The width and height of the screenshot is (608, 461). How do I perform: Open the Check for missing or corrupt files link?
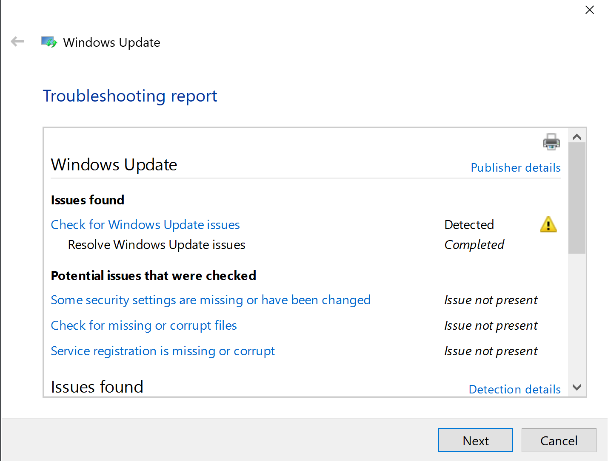click(x=144, y=325)
